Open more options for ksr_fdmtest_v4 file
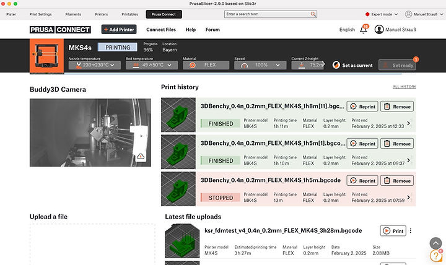Screen dimensions: 446x265 [411, 231]
